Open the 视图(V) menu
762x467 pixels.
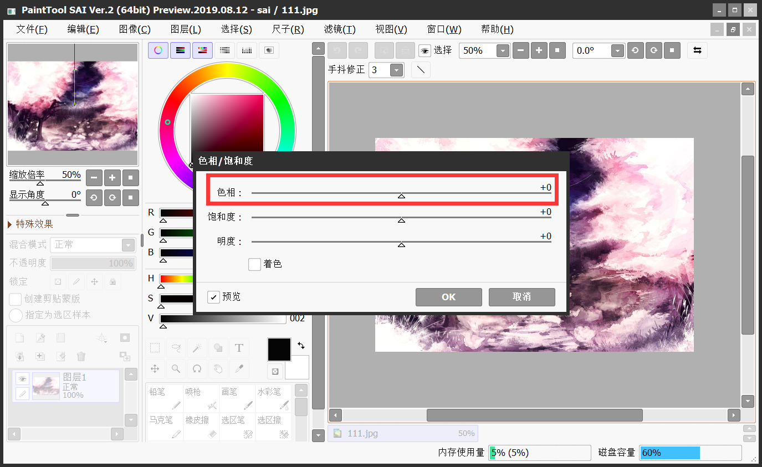click(x=391, y=29)
